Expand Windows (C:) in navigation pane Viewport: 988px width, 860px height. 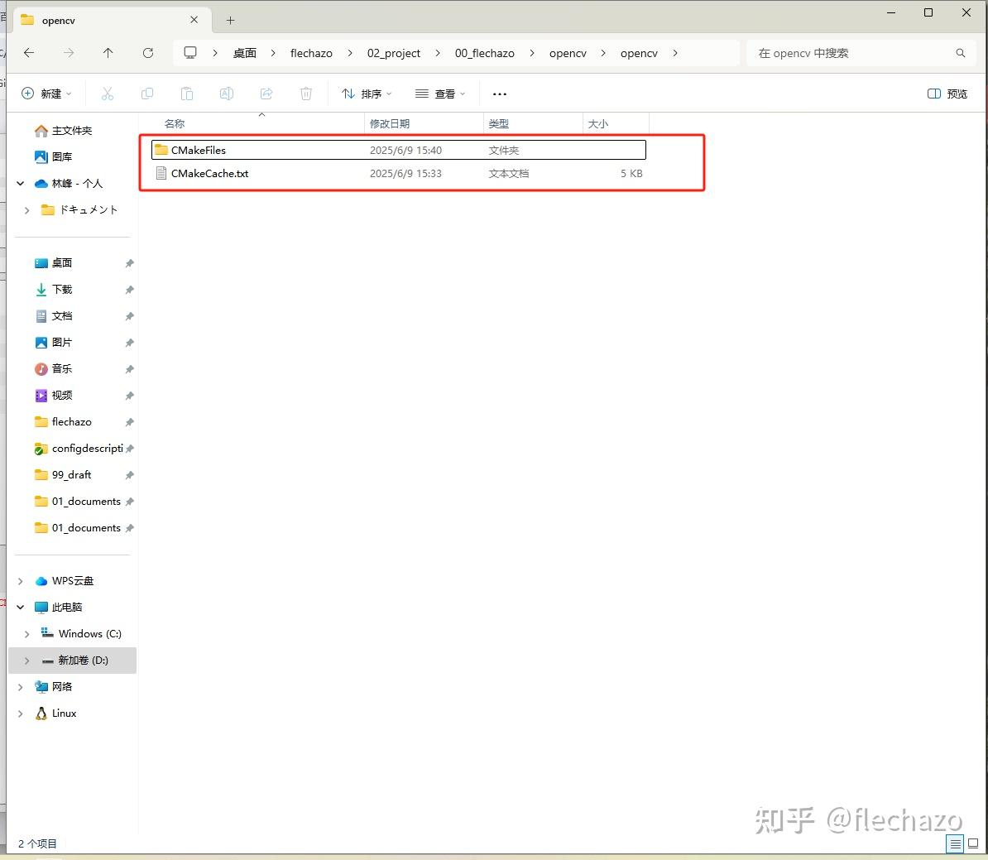27,633
